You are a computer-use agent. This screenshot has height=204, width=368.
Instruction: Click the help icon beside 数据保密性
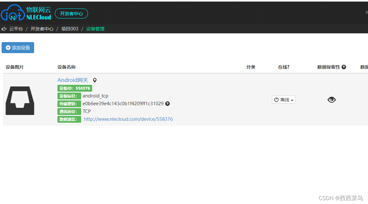click(344, 67)
